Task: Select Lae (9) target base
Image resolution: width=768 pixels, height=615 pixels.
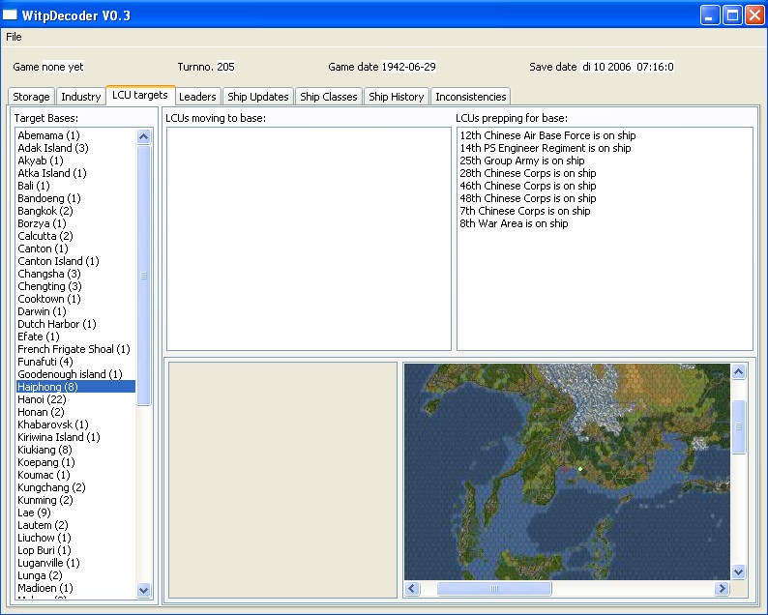Action: pos(34,512)
